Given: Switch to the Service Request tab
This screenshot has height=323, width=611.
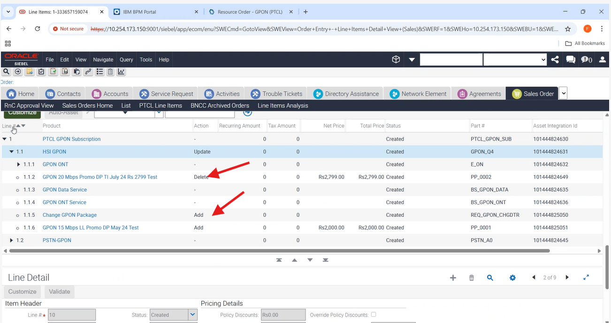Looking at the screenshot, I should (166, 94).
